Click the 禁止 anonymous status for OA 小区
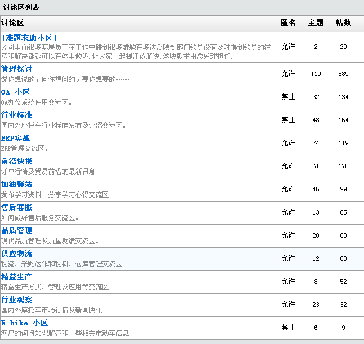Screen dimensions: 364x344 pyautogui.click(x=288, y=97)
